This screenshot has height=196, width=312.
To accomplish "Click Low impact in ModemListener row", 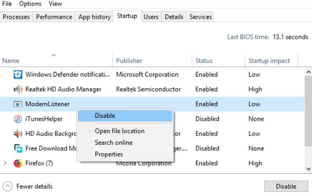I will 254,104.
